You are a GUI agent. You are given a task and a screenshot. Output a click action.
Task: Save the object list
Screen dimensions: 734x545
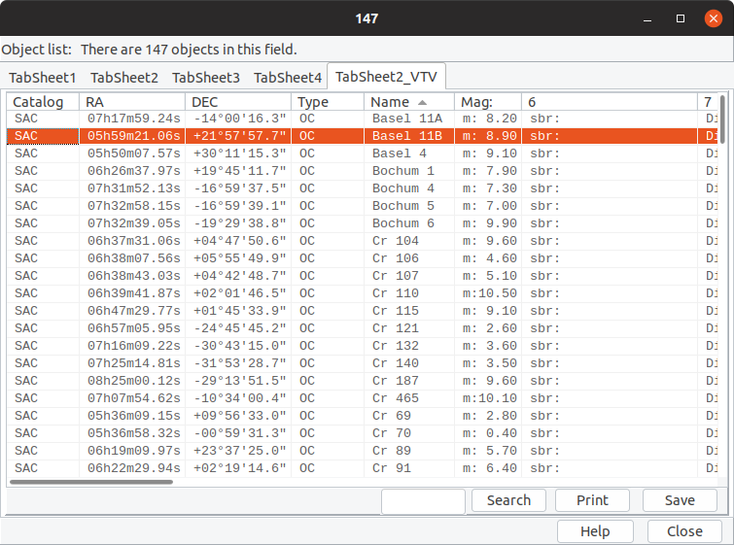click(680, 500)
